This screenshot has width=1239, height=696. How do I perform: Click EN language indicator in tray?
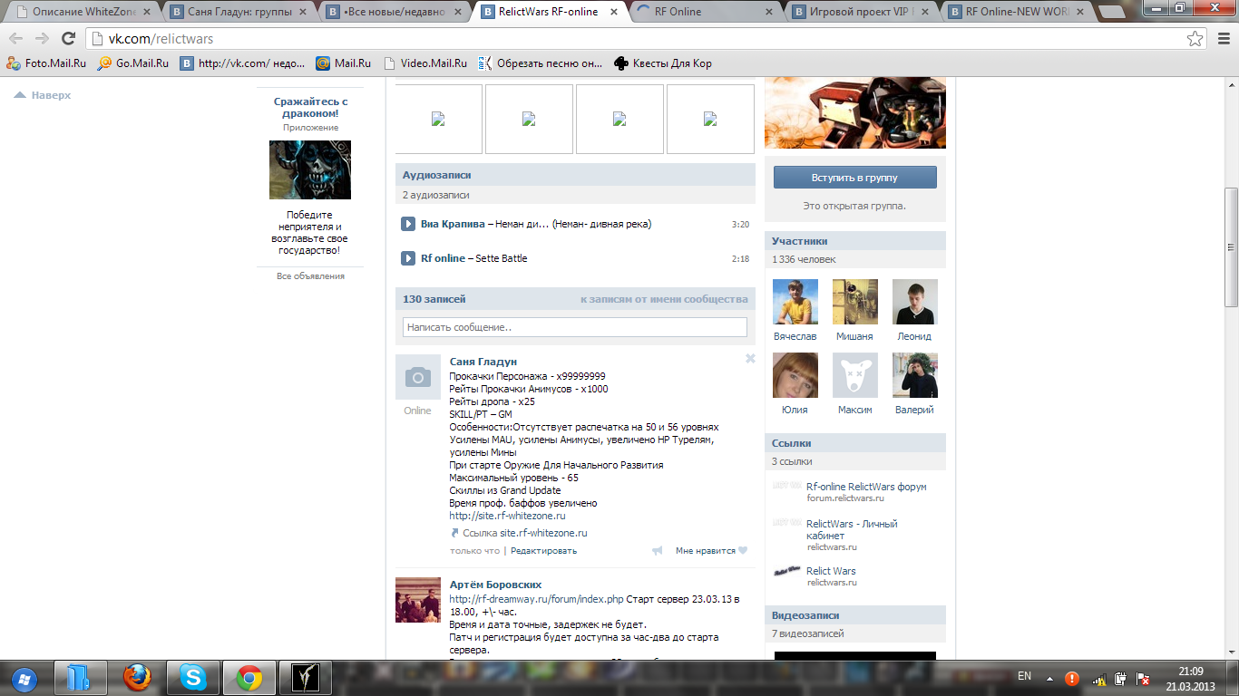click(x=1025, y=676)
